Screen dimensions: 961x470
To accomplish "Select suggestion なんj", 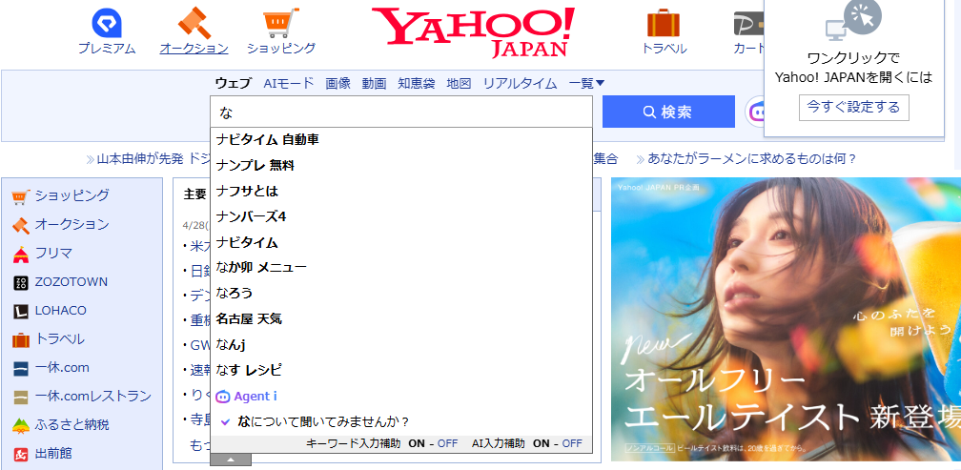I will (401, 344).
